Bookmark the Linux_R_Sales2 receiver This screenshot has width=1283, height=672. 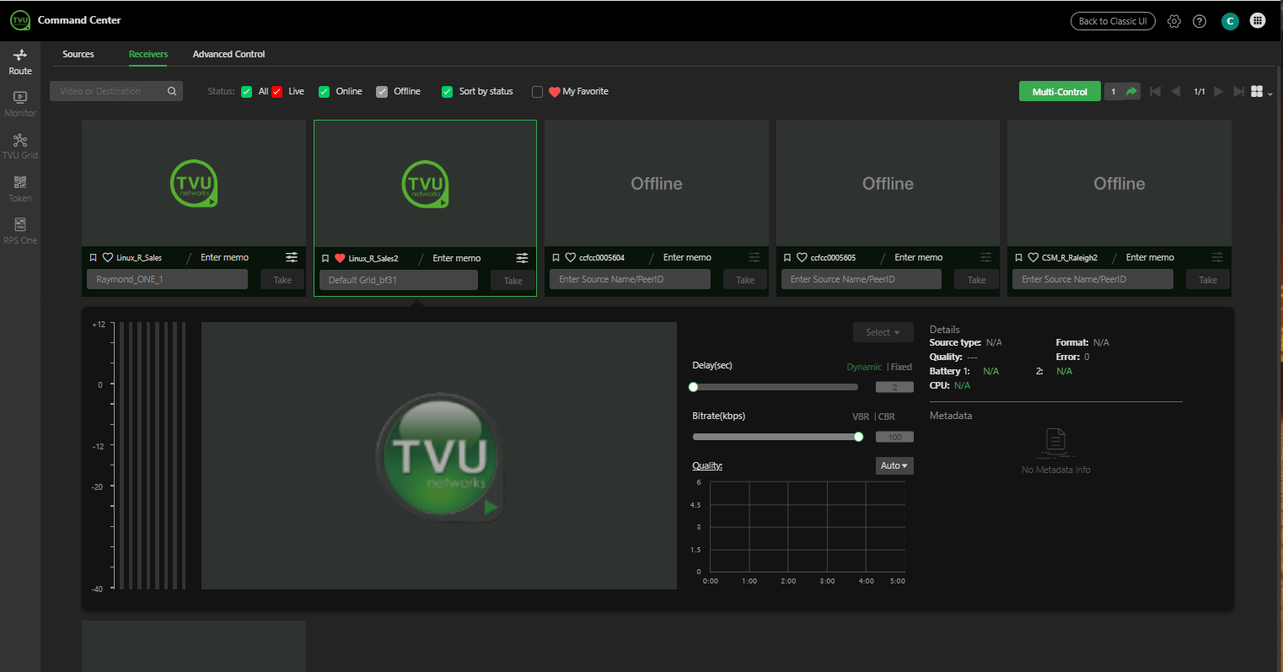(325, 258)
